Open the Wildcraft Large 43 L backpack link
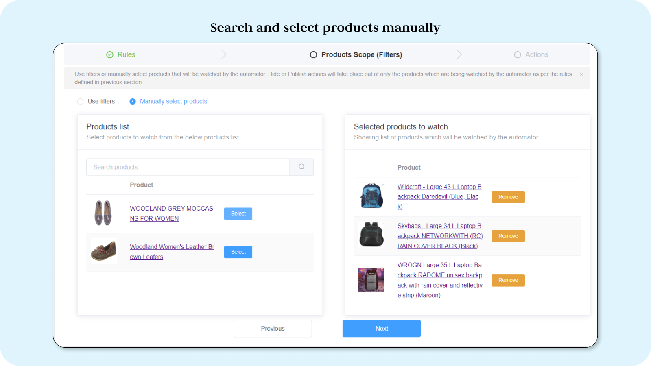651x366 pixels. tap(439, 196)
